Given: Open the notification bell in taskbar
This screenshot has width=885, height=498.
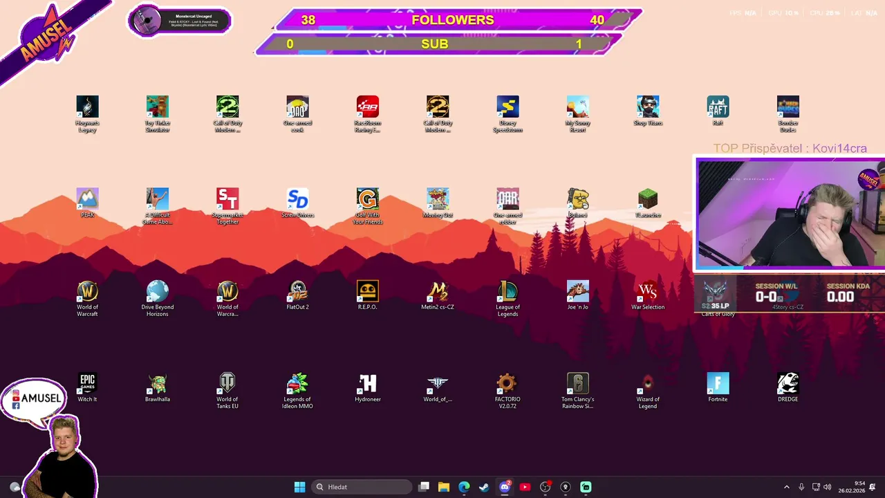Looking at the screenshot, I should click(x=873, y=487).
